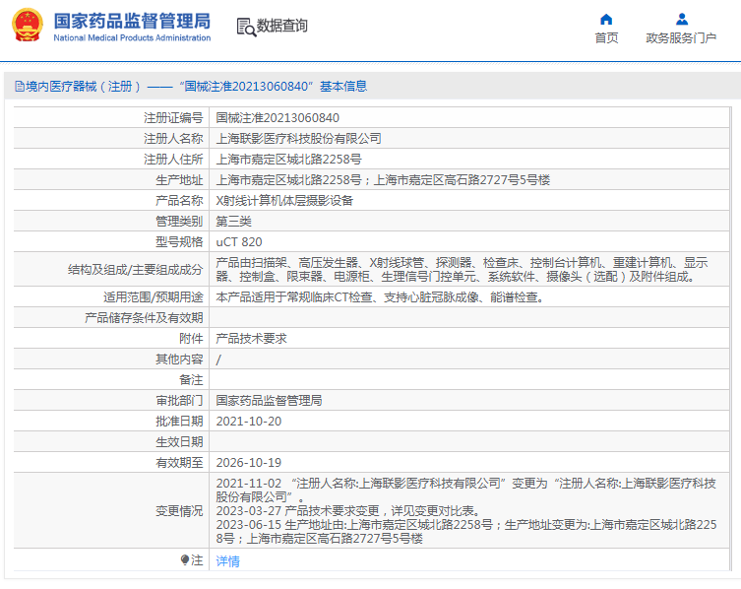The width and height of the screenshot is (741, 589).
Task: Click the 产品由扫描架 composition description
Action: [462, 270]
